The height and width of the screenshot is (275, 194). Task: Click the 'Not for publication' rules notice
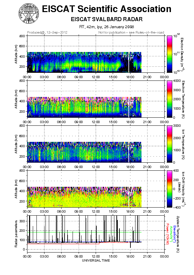131,33
